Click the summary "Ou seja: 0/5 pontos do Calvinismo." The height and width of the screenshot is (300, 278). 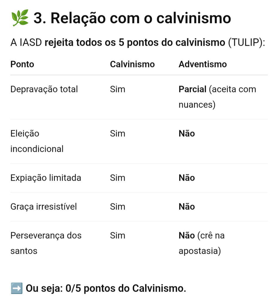tap(106, 288)
